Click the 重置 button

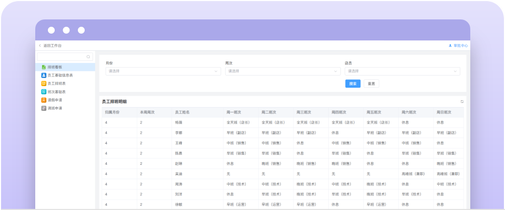coord(371,83)
